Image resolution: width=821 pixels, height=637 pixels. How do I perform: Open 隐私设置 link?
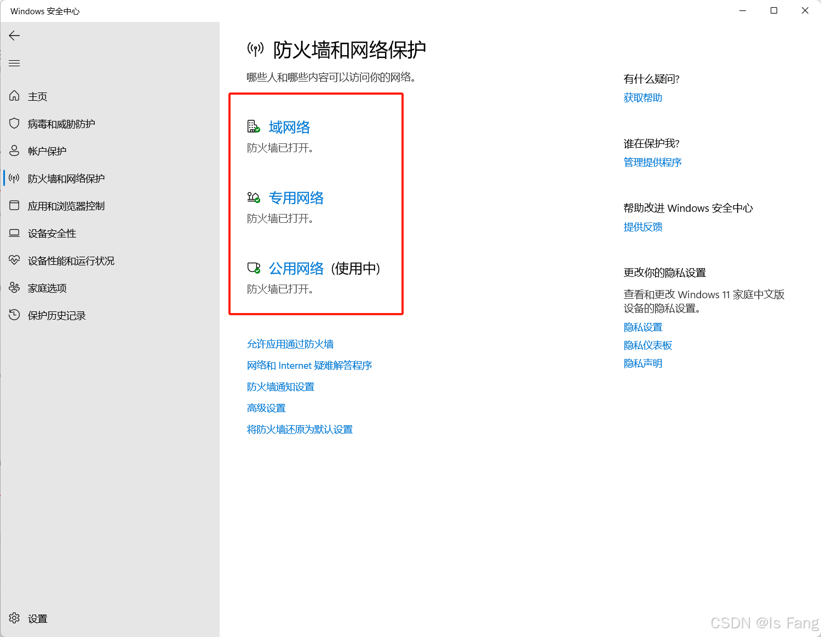point(643,327)
